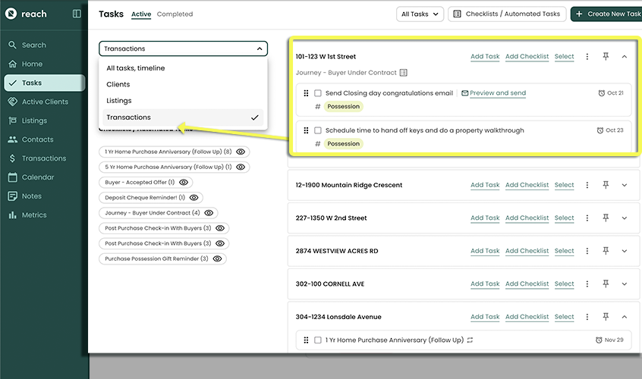Screen dimensions: 642x379
Task: Select Listings from the dropdown menu
Action: pyautogui.click(x=119, y=101)
